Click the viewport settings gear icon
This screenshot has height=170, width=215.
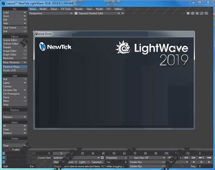188,13
